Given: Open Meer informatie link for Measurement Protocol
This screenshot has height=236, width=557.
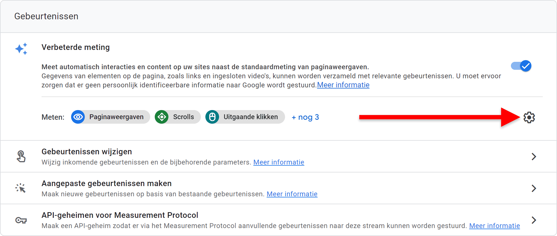Looking at the screenshot, I should coord(494,226).
